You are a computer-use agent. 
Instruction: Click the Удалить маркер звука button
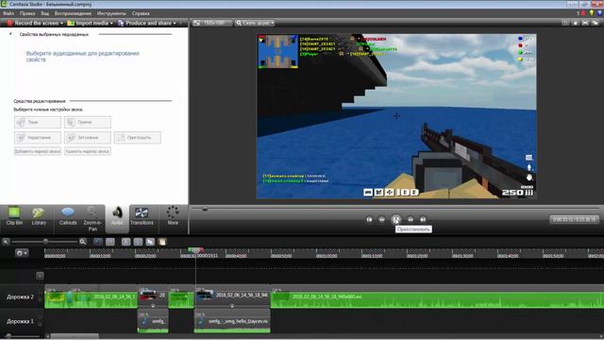(88, 151)
